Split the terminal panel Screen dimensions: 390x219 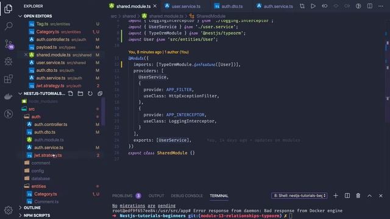pos(347,196)
